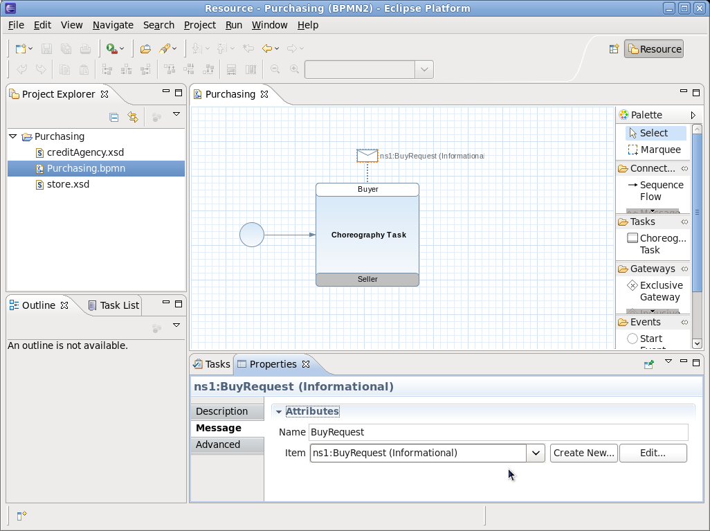Collapse the Gateways palette drawer
710x531 pixels.
653,269
